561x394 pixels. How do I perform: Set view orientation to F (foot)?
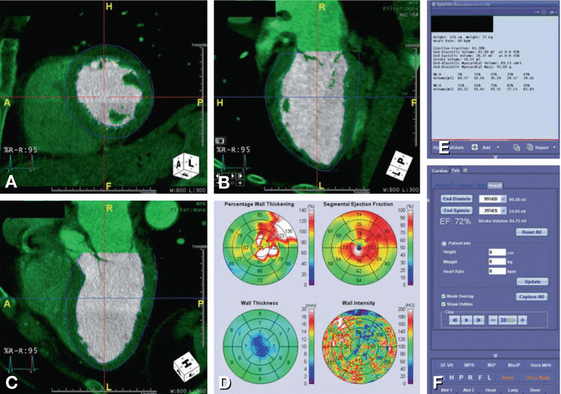(x=480, y=377)
